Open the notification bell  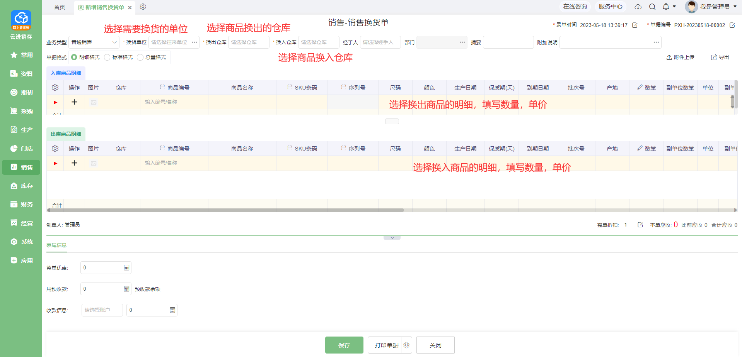point(666,7)
